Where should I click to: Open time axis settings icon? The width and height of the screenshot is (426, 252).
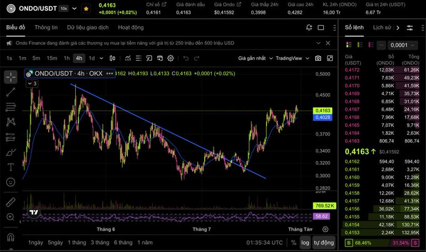325,229
